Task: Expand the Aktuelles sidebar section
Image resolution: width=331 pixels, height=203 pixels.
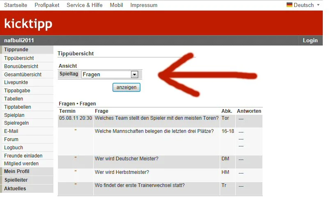Action: coord(15,189)
